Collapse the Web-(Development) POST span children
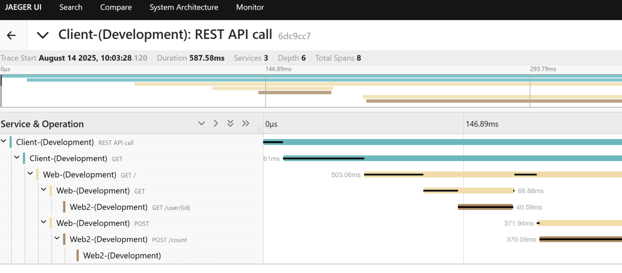 click(x=44, y=223)
